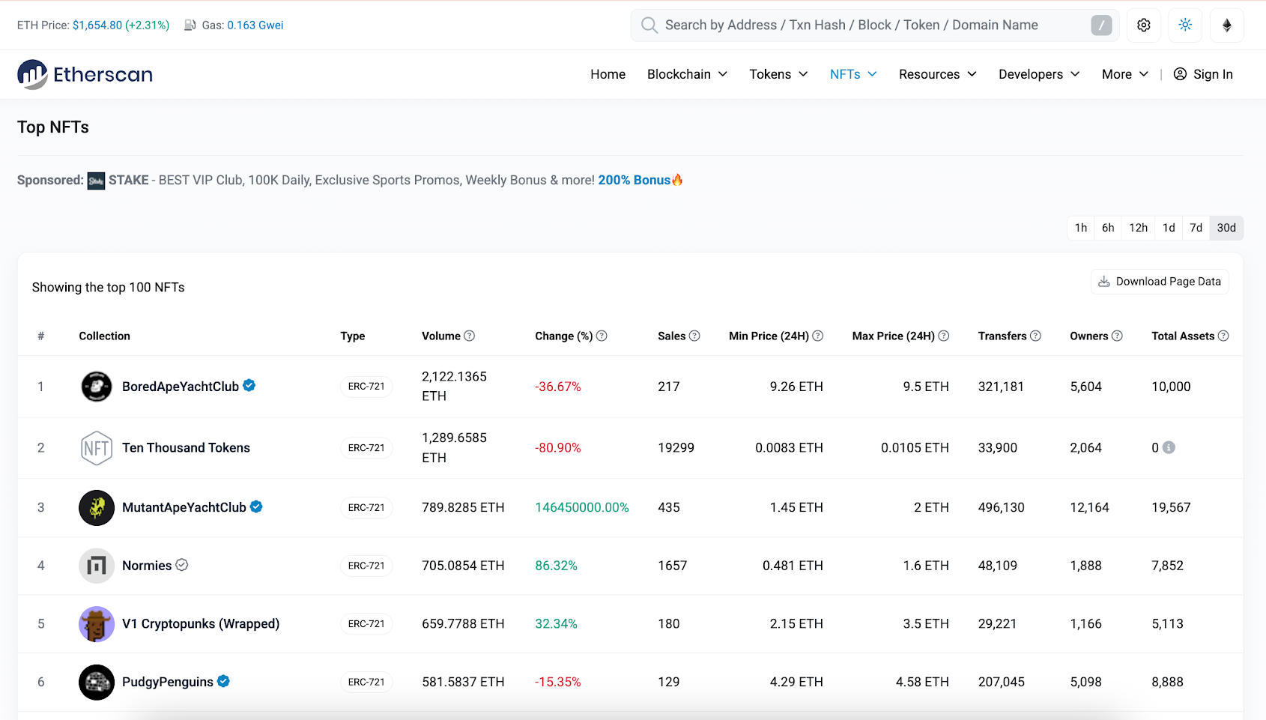Image resolution: width=1266 pixels, height=720 pixels.
Task: Click the search input field
Action: tap(874, 25)
